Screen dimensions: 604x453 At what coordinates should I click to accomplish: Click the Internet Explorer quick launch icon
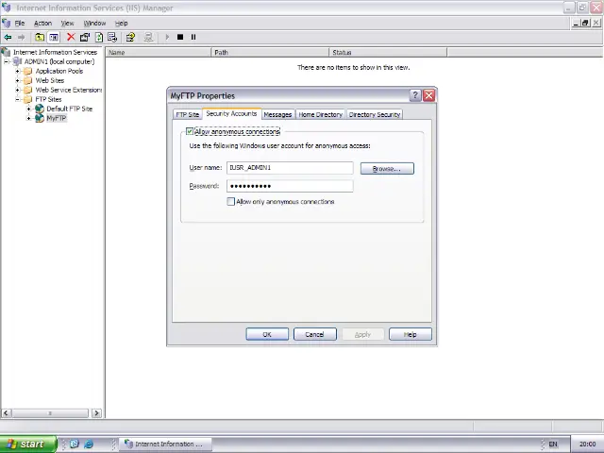coord(89,445)
